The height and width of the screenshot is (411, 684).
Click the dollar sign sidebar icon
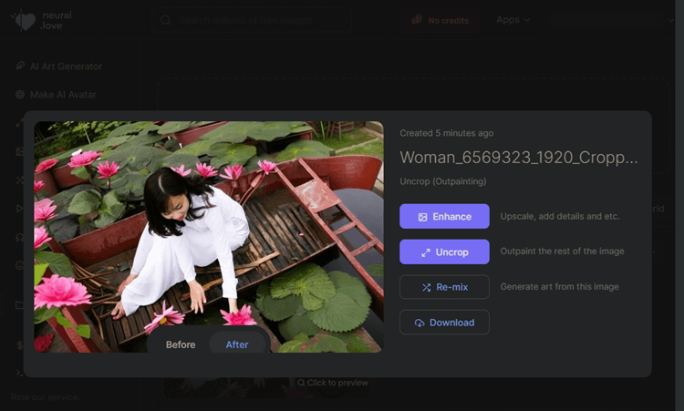pos(20,345)
